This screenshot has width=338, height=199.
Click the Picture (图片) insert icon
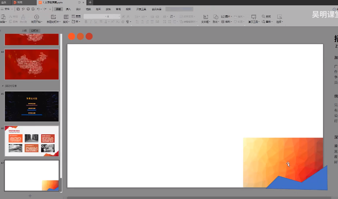[x=223, y=16]
